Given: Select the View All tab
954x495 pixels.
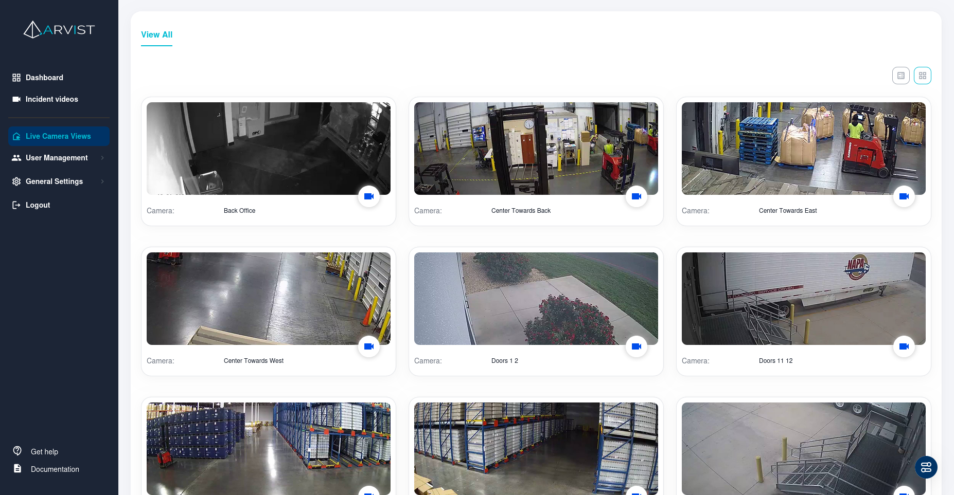Looking at the screenshot, I should click(156, 34).
